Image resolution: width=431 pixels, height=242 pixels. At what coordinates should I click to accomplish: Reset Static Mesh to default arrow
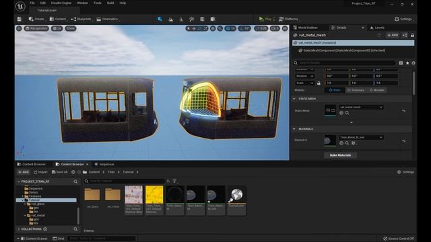403,110
